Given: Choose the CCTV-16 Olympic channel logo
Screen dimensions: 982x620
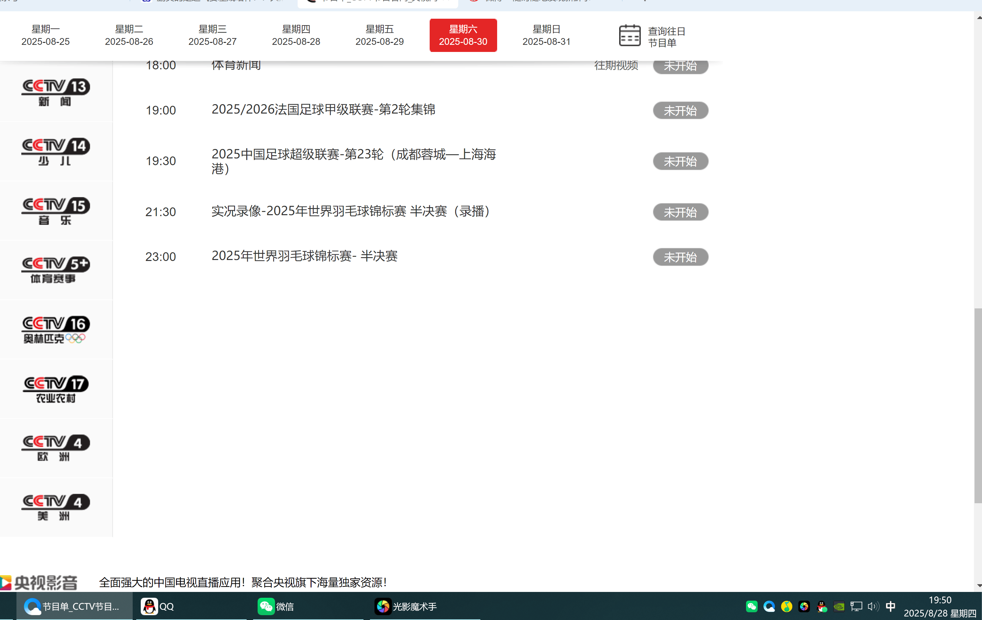Looking at the screenshot, I should (x=56, y=329).
